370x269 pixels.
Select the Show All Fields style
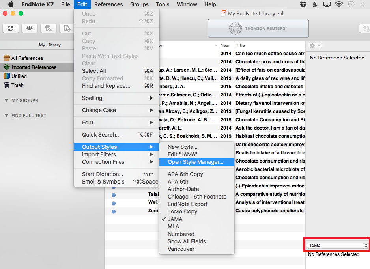click(197, 241)
